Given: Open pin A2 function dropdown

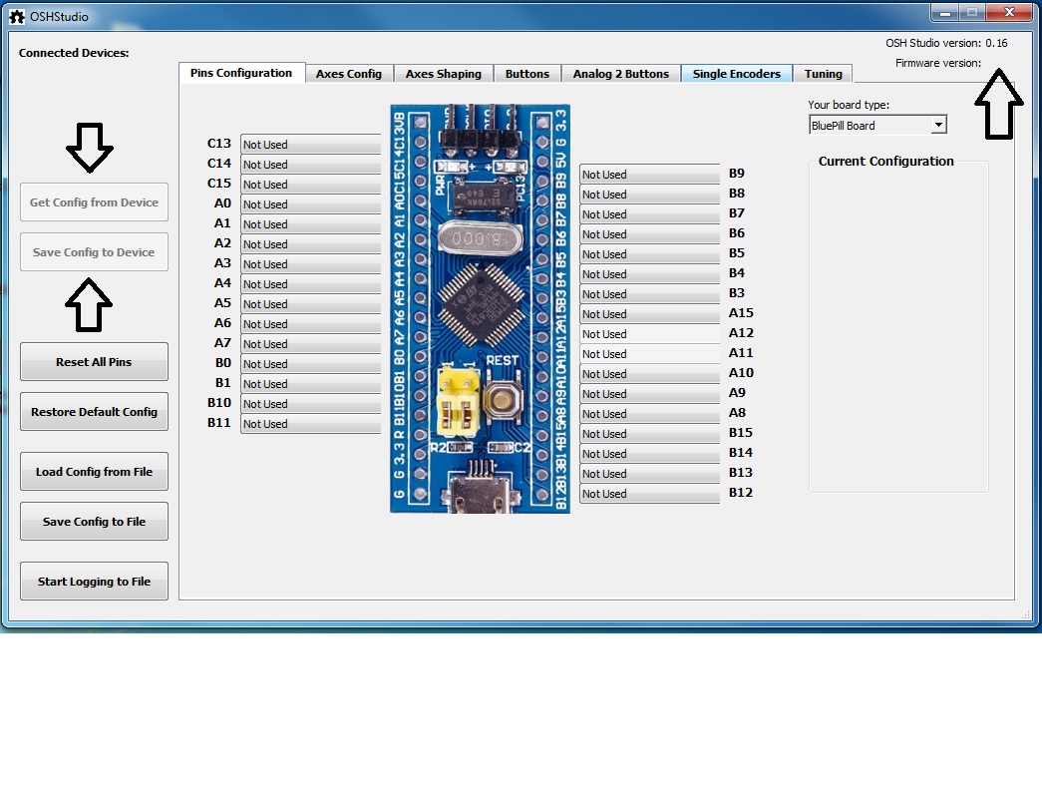Looking at the screenshot, I should point(310,244).
